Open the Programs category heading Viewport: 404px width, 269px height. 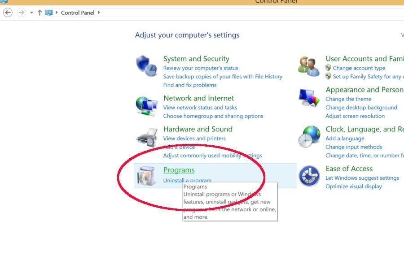[x=179, y=170]
